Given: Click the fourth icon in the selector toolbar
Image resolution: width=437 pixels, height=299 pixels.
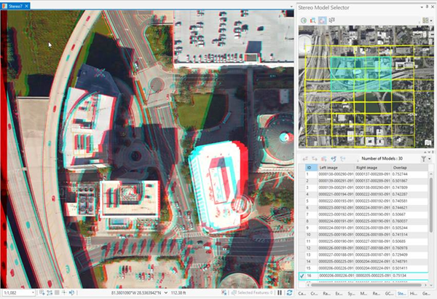Looking at the screenshot, I should 331,20.
